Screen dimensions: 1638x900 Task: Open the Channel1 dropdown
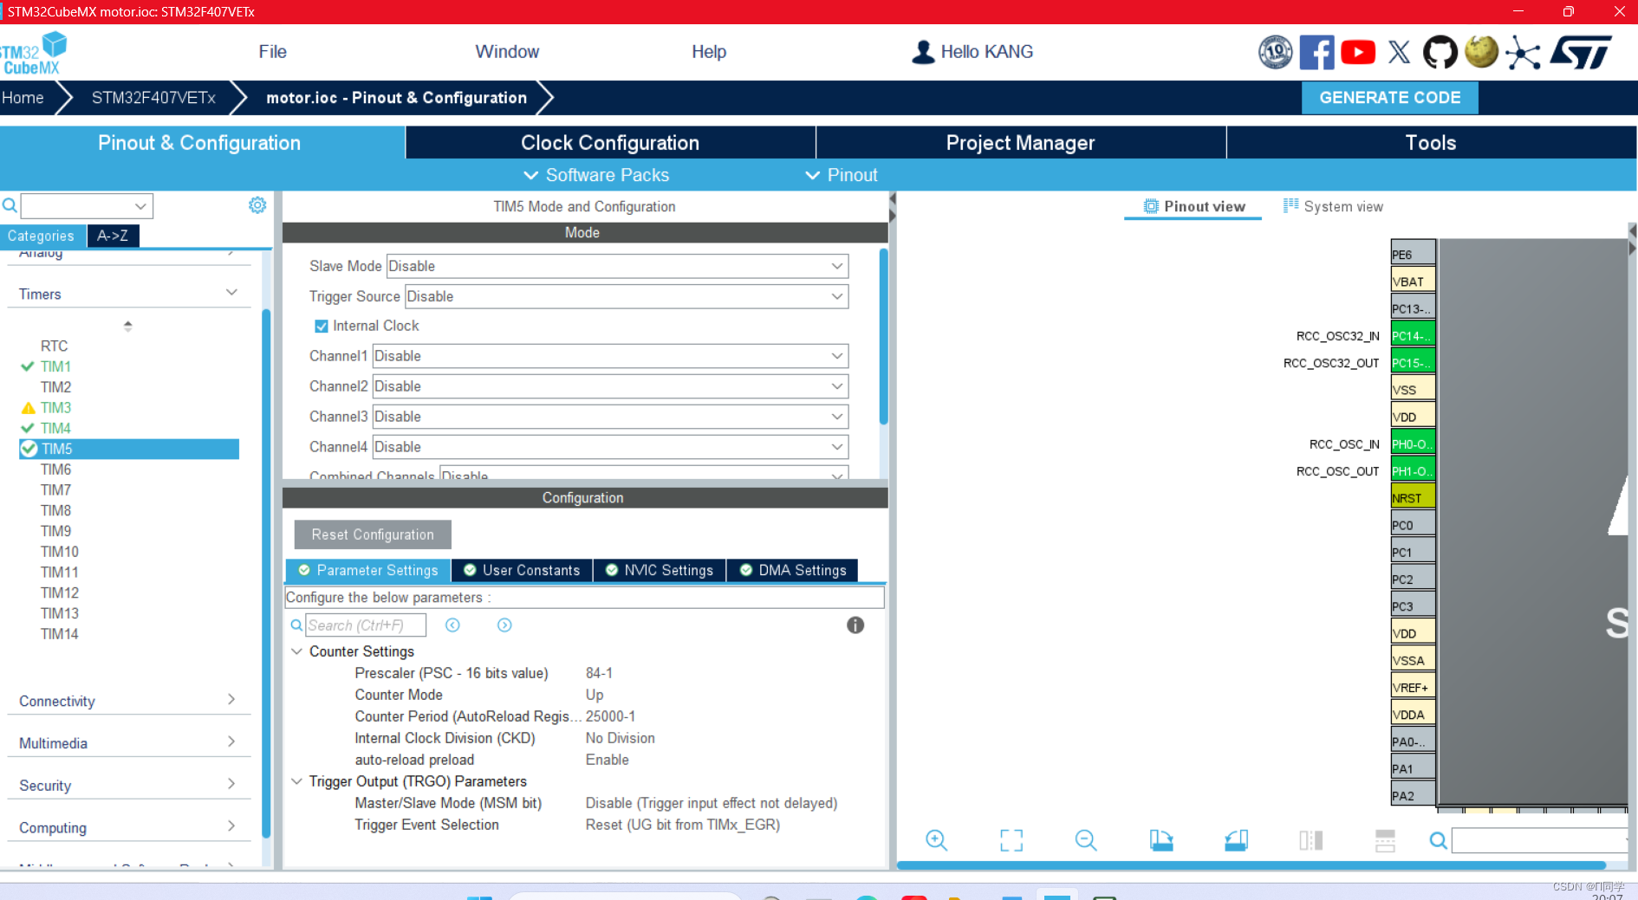610,356
